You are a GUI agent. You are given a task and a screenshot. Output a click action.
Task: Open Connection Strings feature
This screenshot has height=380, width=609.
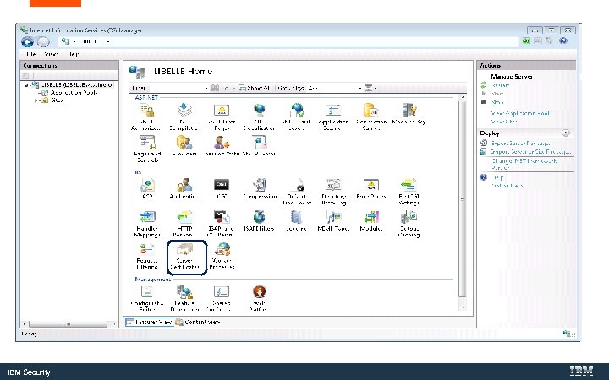tap(371, 117)
